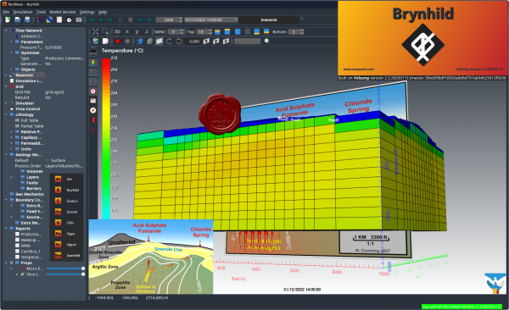Collapse the Boundary Co... tree node
509x310 pixels.
6,200
